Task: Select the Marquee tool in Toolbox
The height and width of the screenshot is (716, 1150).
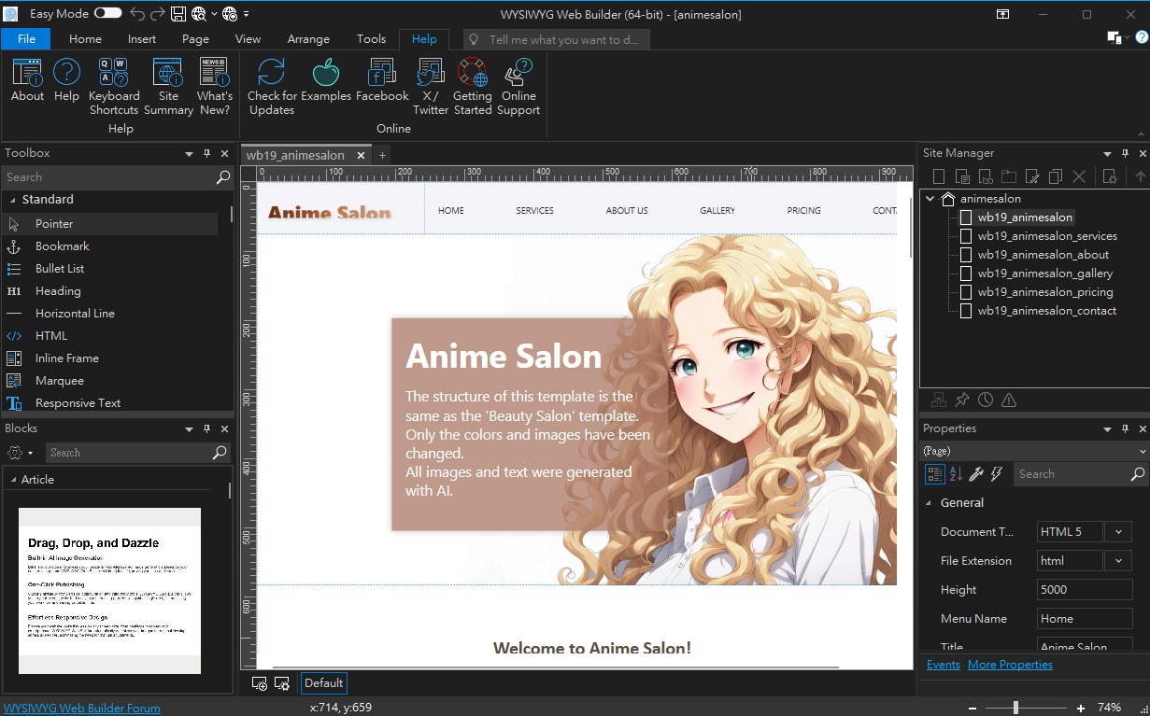Action: 60,381
